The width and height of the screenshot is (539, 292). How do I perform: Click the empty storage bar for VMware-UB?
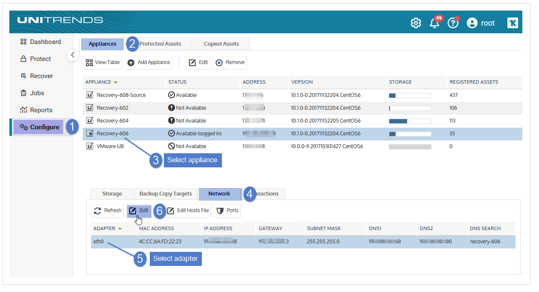(x=410, y=146)
